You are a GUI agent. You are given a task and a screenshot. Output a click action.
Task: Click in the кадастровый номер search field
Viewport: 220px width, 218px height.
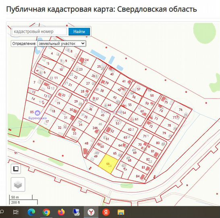39,31
